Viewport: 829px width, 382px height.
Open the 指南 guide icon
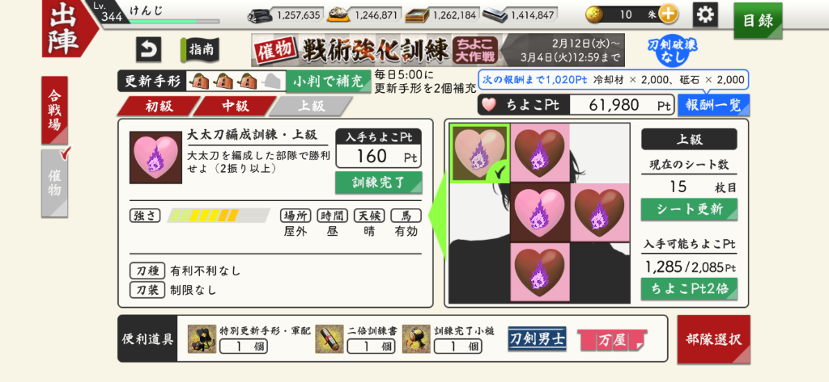tap(200, 50)
